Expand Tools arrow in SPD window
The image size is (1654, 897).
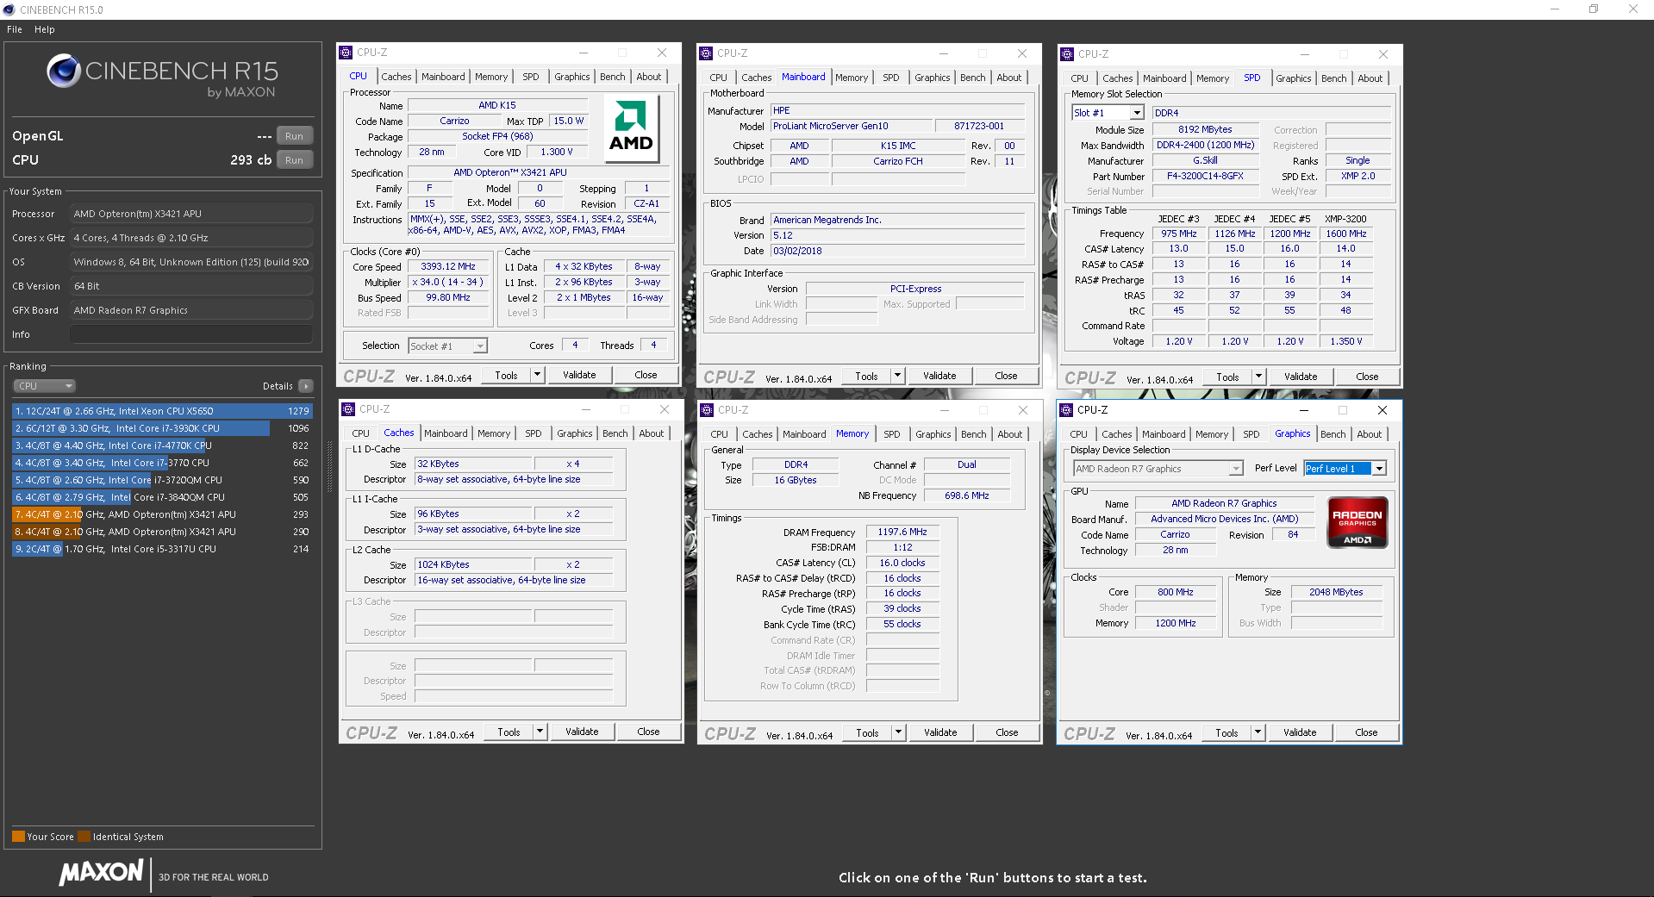pos(1259,377)
